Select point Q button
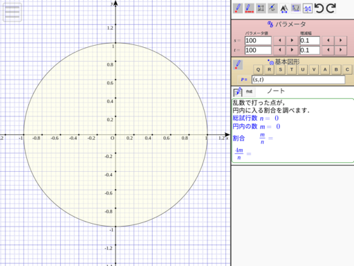 pos(258,69)
